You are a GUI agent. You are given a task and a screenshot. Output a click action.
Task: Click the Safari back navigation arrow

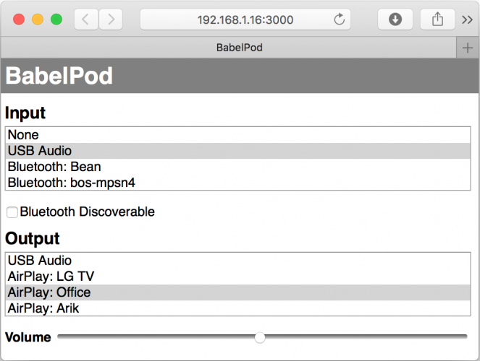click(86, 19)
